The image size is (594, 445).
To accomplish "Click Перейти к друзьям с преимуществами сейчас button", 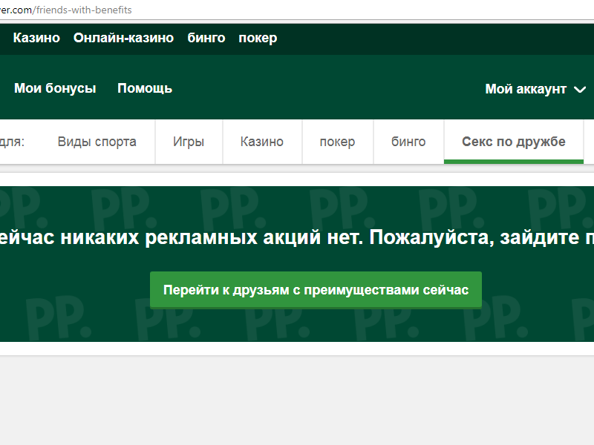I will 316,290.
